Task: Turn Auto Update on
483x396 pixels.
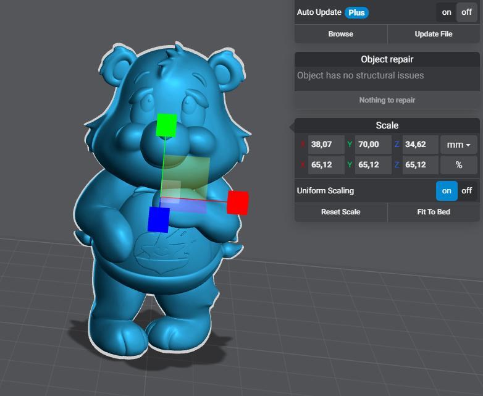Action: point(447,12)
